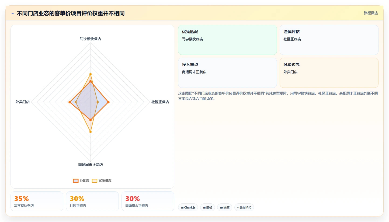The image size is (389, 222).
Task: Click 匹配度 point on 社区正餐店 axis
Action: (x=108, y=102)
